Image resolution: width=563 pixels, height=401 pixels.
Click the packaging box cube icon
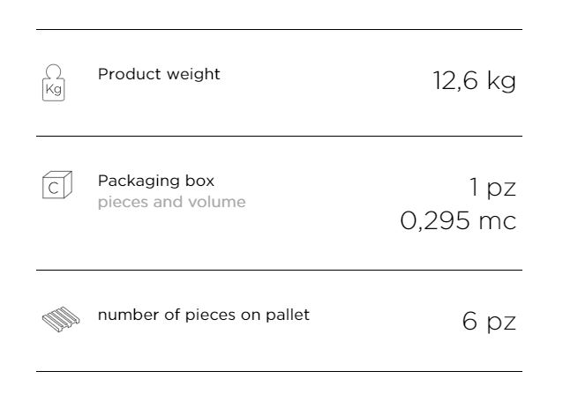[x=56, y=185]
